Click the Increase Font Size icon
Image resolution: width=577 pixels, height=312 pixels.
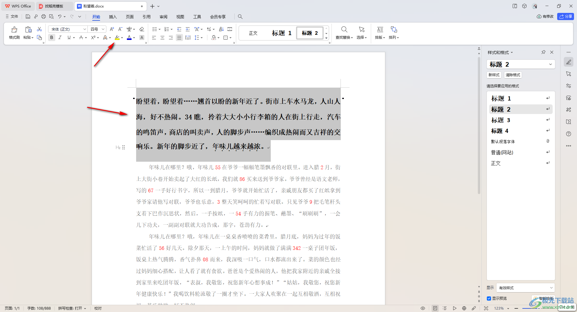point(112,29)
